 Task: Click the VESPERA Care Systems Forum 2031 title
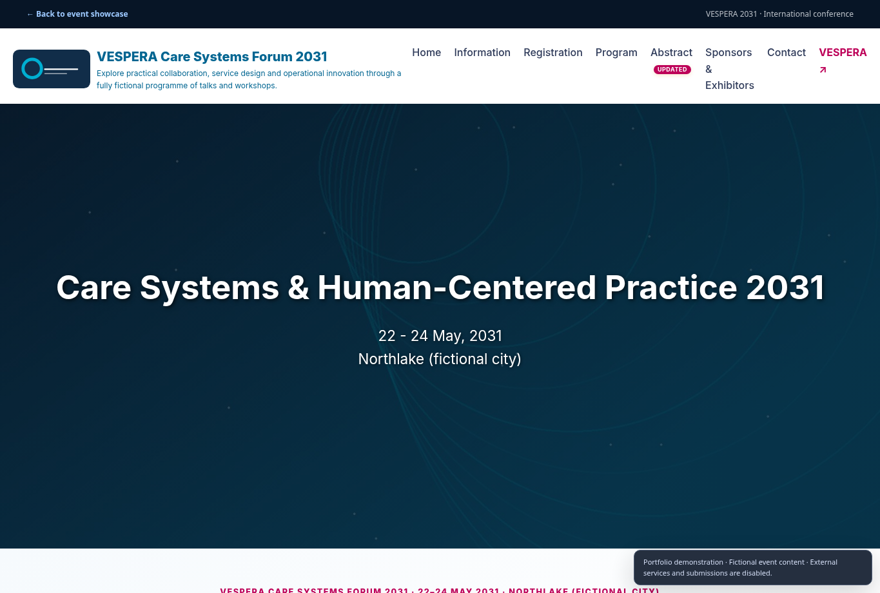[212, 57]
